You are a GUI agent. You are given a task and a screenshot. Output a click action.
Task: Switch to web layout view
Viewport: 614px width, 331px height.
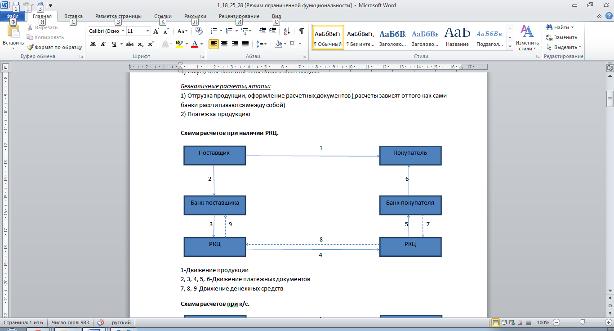[512, 322]
